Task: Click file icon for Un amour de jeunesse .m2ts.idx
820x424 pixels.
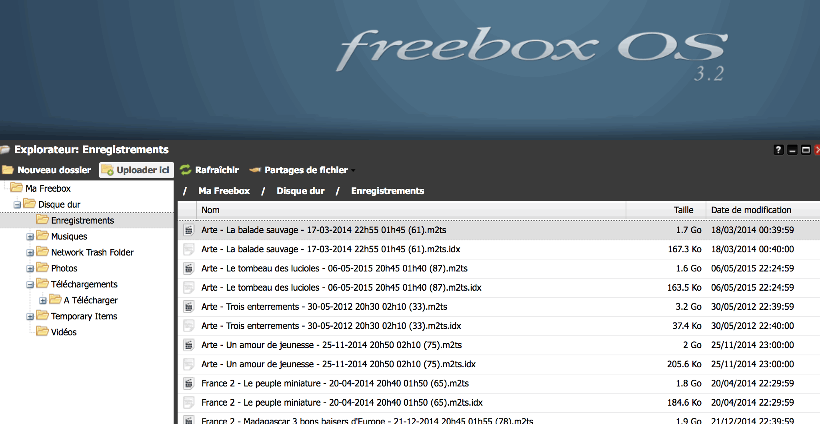Action: [x=188, y=364]
